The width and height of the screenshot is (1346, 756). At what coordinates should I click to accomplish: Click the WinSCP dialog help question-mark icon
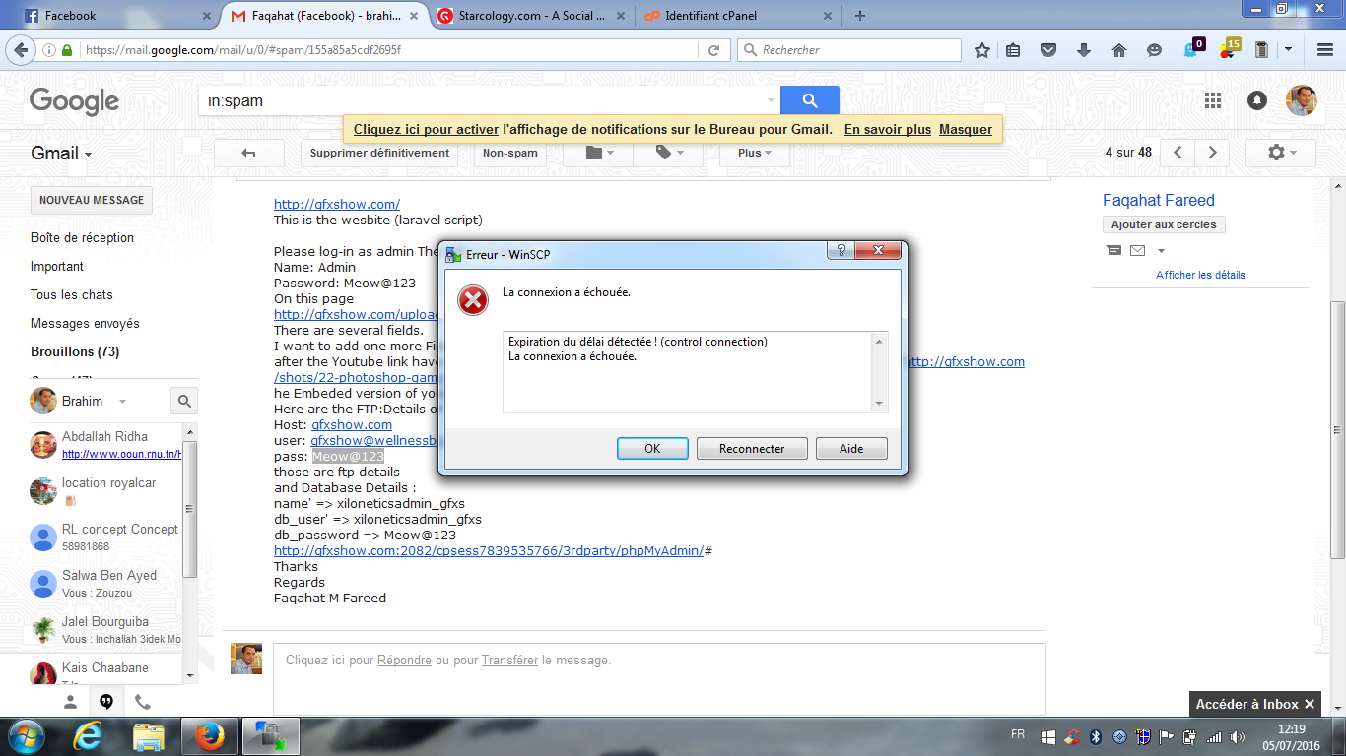click(841, 251)
